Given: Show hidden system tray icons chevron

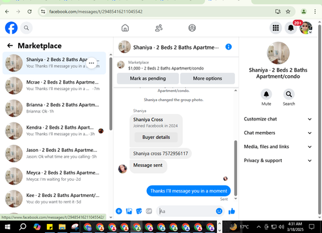Looking at the screenshot, I should pyautogui.click(x=259, y=227).
